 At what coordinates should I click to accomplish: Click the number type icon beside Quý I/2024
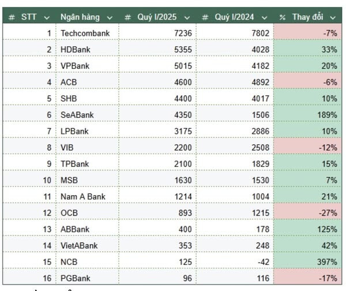coord(205,17)
